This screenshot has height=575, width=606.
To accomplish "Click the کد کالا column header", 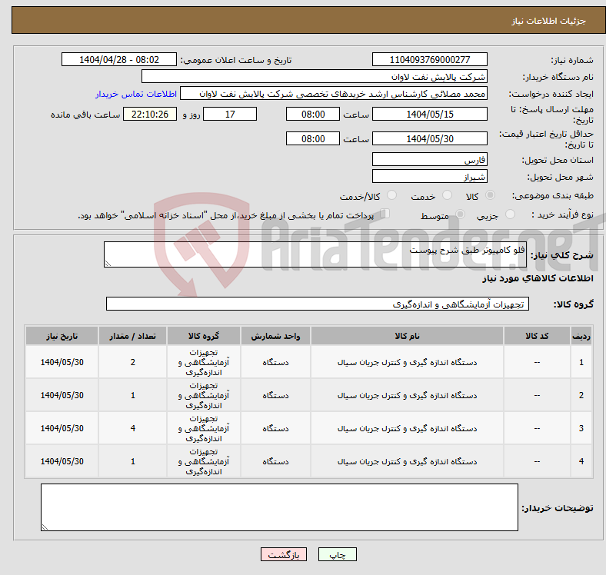I will [537, 336].
